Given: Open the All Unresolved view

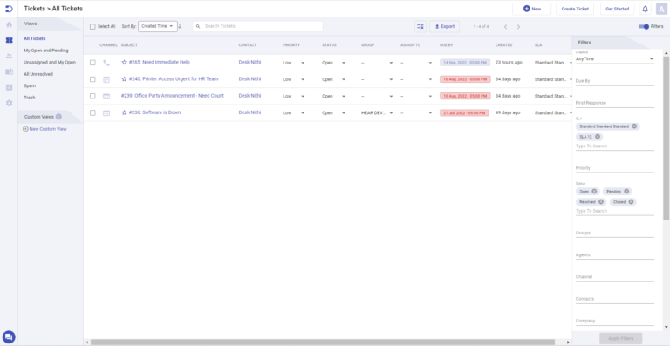Looking at the screenshot, I should click(x=38, y=74).
